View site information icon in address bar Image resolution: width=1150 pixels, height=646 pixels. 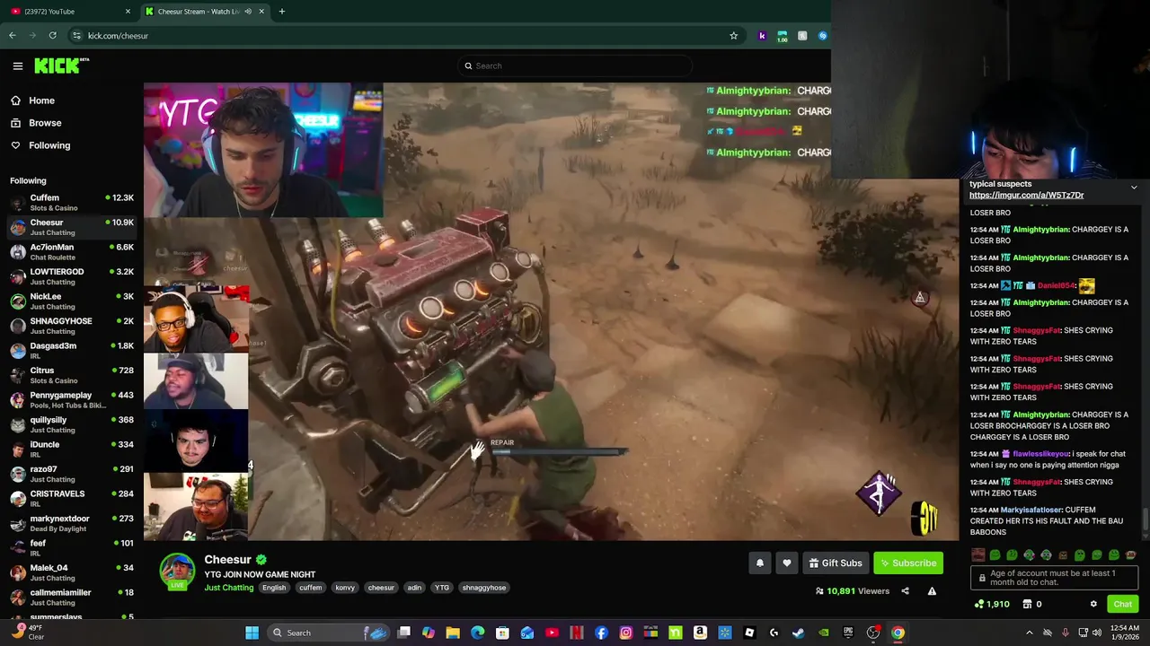[76, 36]
